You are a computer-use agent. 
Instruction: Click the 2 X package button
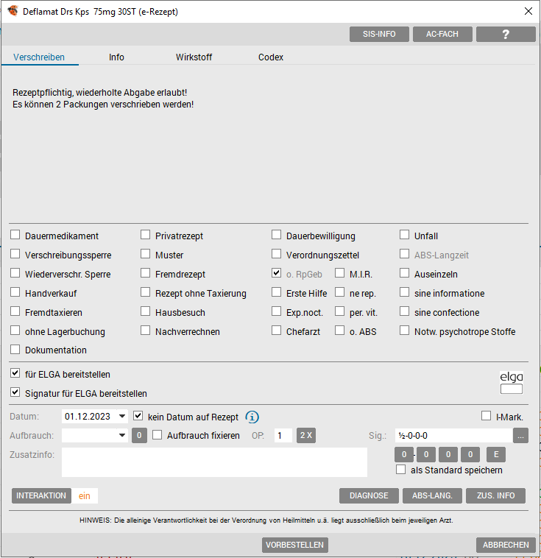point(306,436)
